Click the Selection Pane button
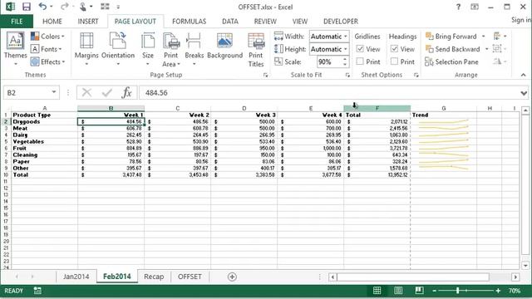 coord(451,61)
